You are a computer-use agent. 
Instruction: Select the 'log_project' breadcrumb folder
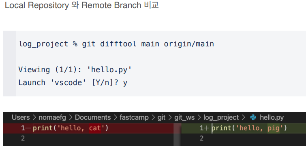click(221, 118)
